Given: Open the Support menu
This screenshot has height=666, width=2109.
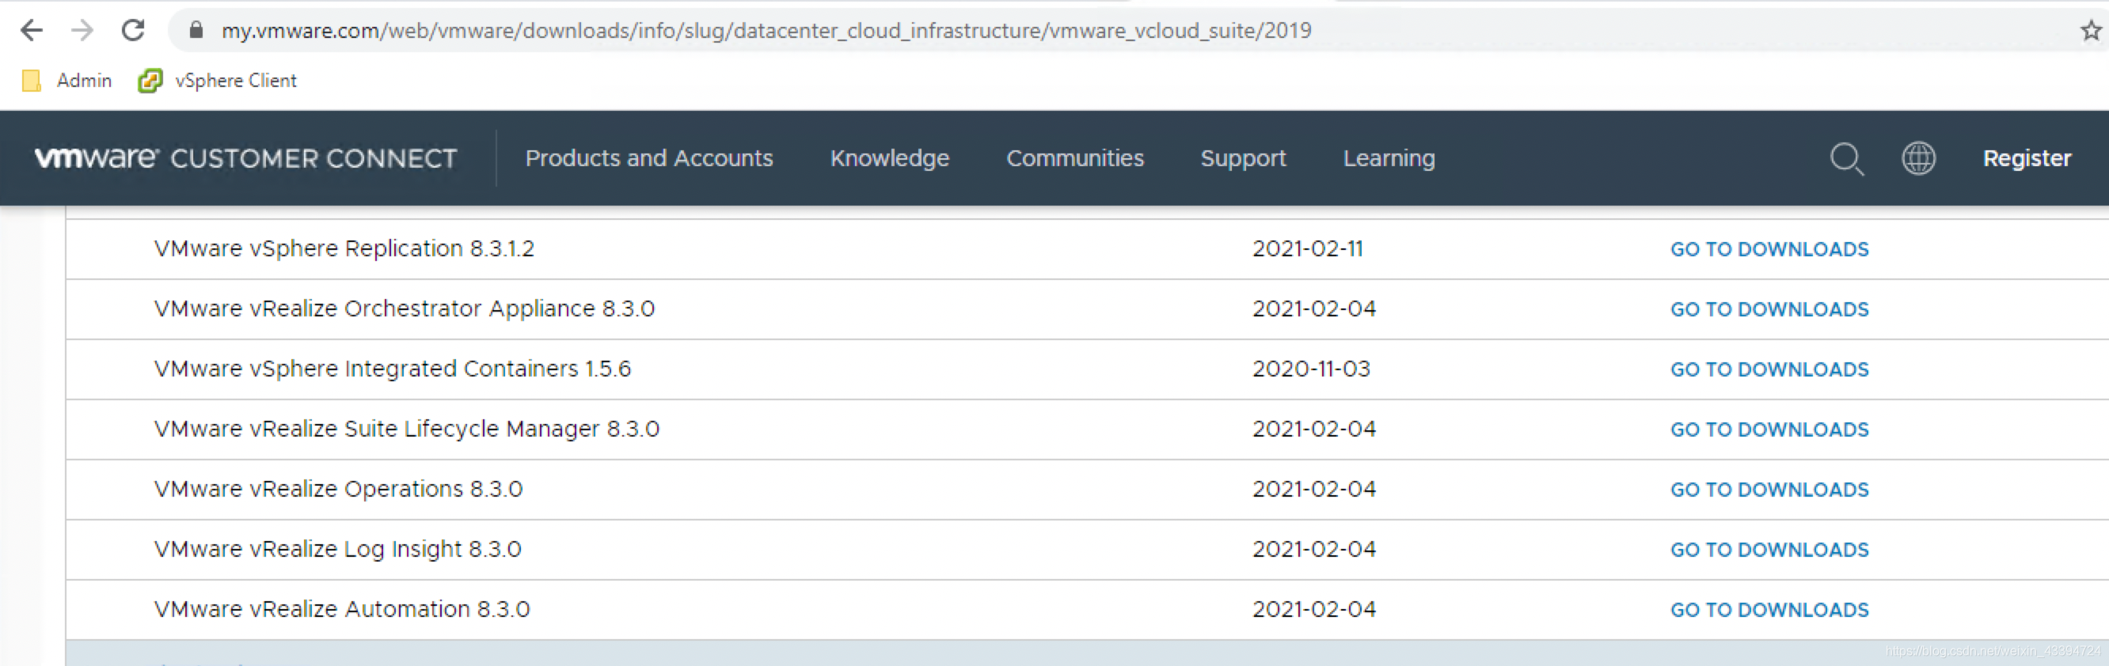Looking at the screenshot, I should pos(1243,158).
